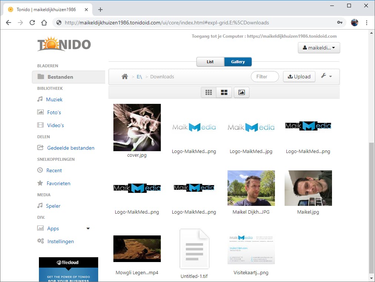375x282 pixels.
Task: Click the page scrollbar up arrow
Action: (x=371, y=33)
